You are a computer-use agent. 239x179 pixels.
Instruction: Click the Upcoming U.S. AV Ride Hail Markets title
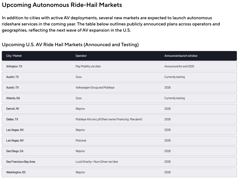click(70, 45)
